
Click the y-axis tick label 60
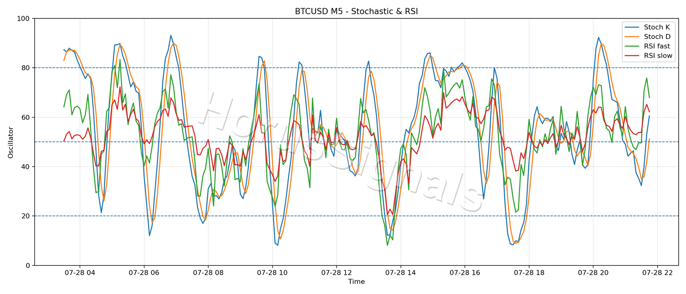(25, 117)
